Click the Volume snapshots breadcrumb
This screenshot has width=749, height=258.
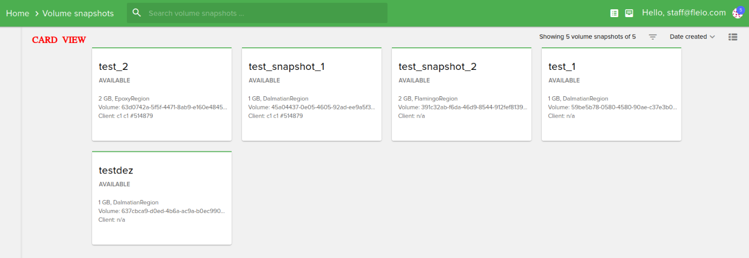pos(78,14)
